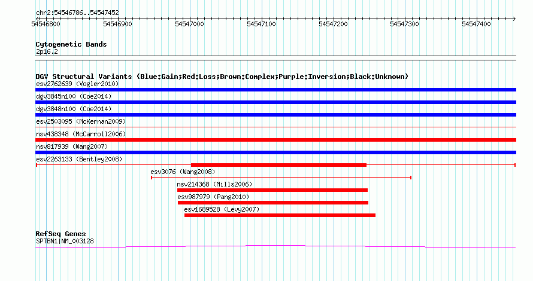The width and height of the screenshot is (533, 281).
Task: Click the blue bar under dgv3845n100
Action: [x=275, y=102]
